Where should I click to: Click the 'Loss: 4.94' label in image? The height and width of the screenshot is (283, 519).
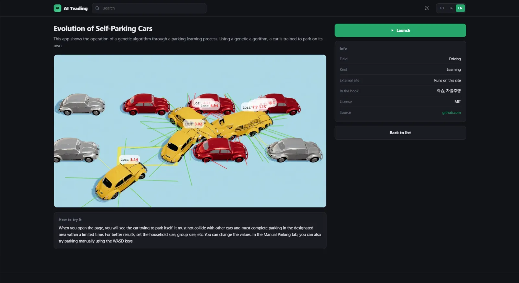pyautogui.click(x=209, y=106)
